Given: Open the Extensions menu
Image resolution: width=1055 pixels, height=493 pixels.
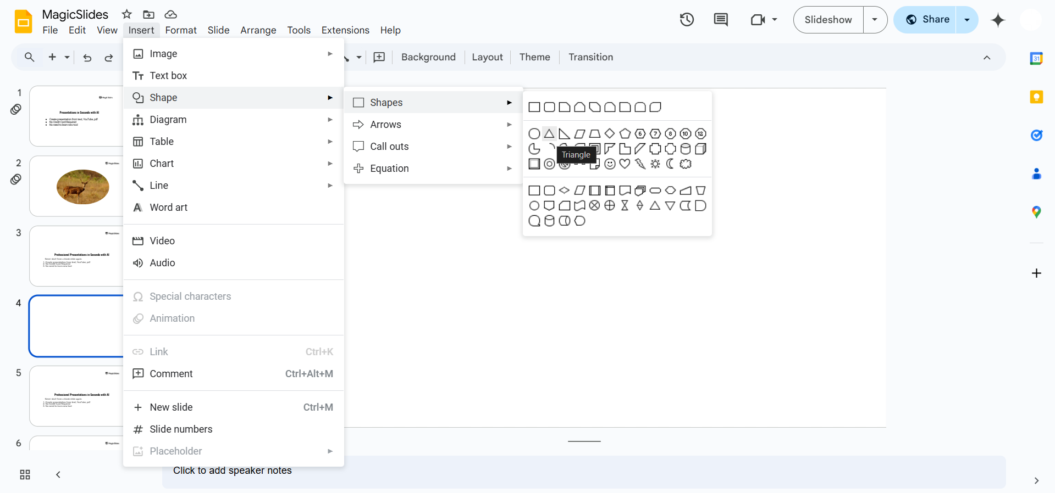Looking at the screenshot, I should 345,30.
